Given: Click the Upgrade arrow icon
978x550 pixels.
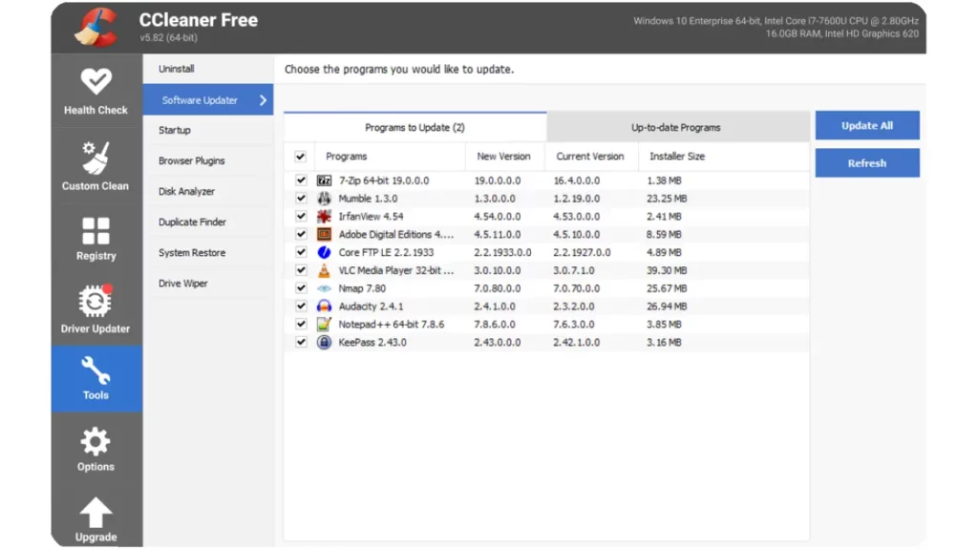Looking at the screenshot, I should click(x=96, y=513).
